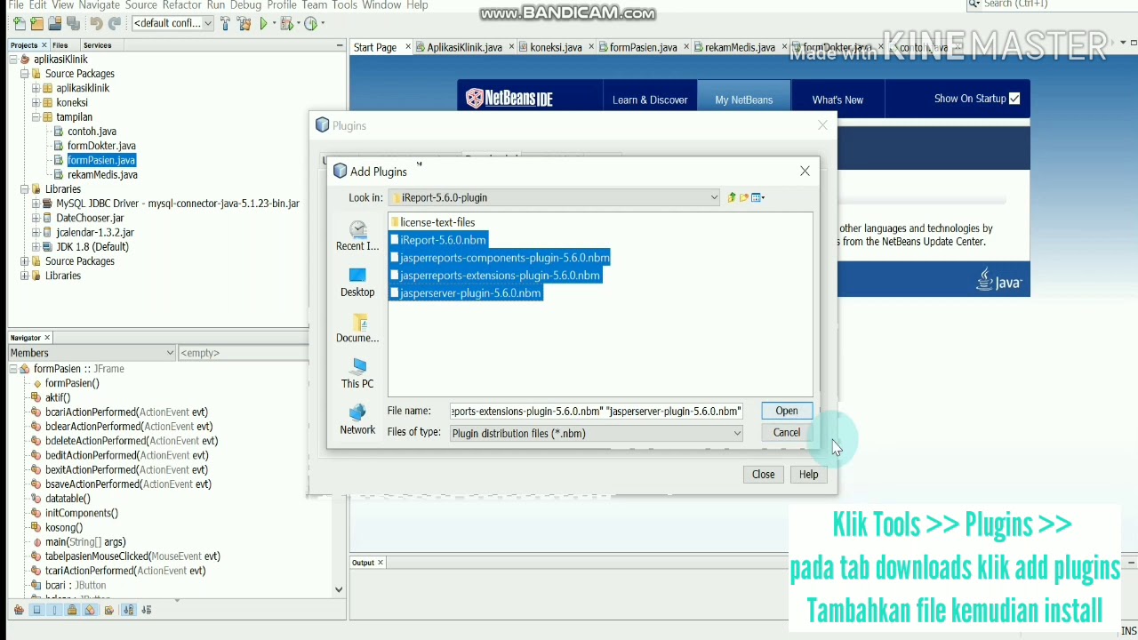This screenshot has width=1138, height=640.
Task: Toggle Show On Startup checkbox
Action: 1014,99
